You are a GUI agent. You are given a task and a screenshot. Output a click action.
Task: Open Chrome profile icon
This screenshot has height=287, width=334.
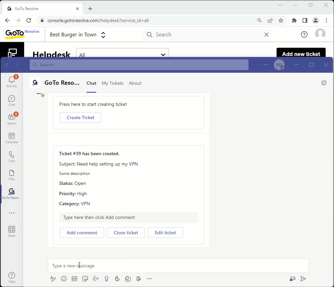316,20
